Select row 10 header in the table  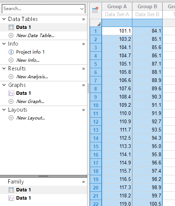[96, 105]
